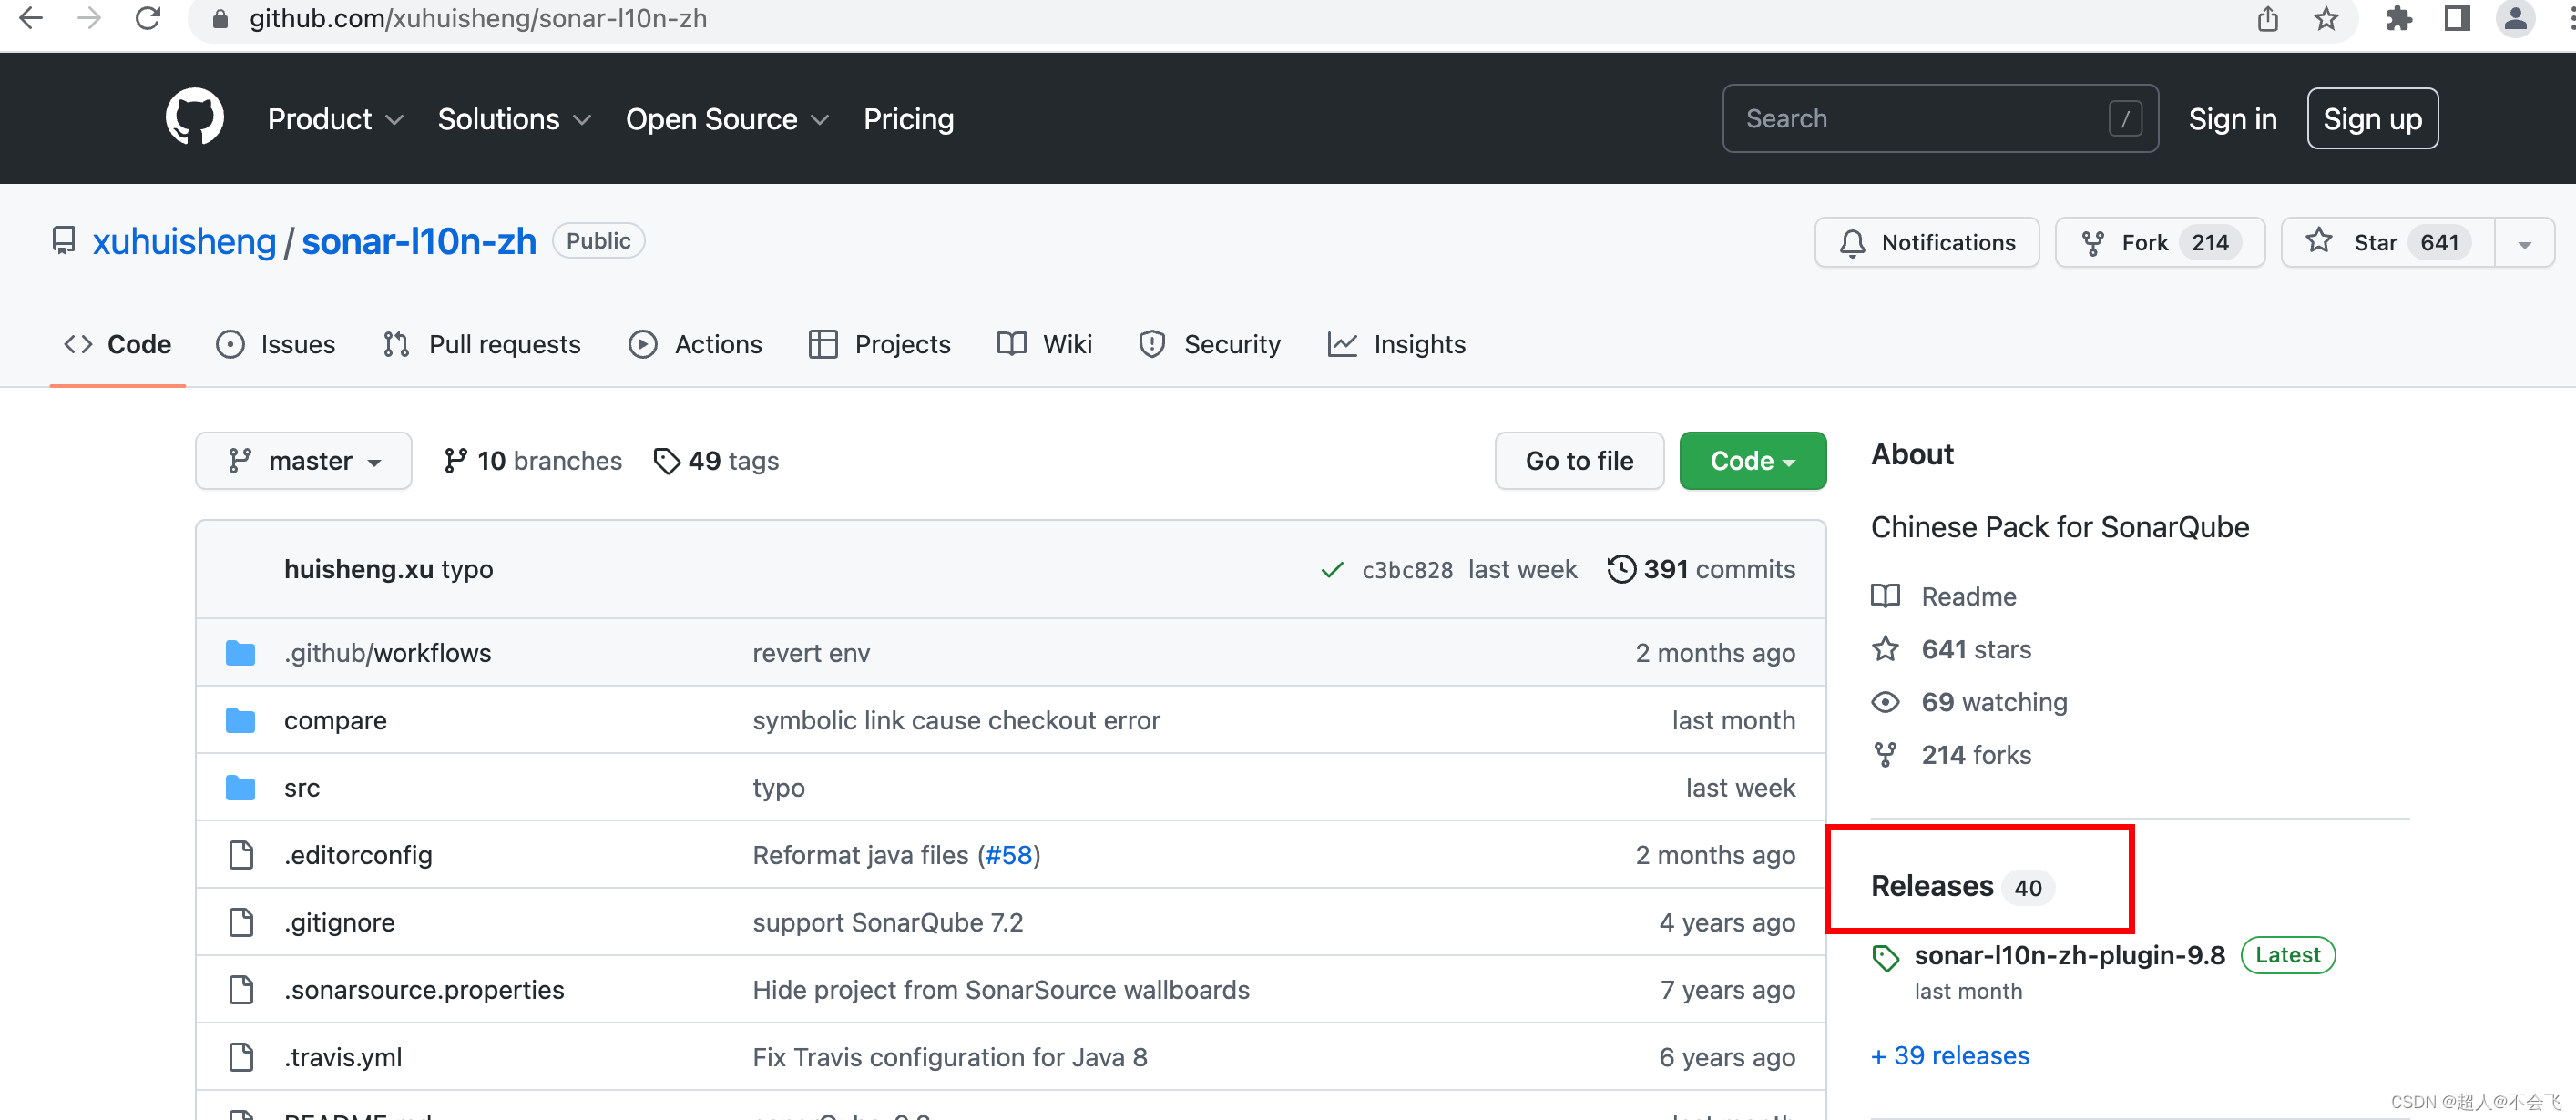Open commit message 'symbolic link cause checkout error'
The height and width of the screenshot is (1120, 2576).
pos(956,720)
